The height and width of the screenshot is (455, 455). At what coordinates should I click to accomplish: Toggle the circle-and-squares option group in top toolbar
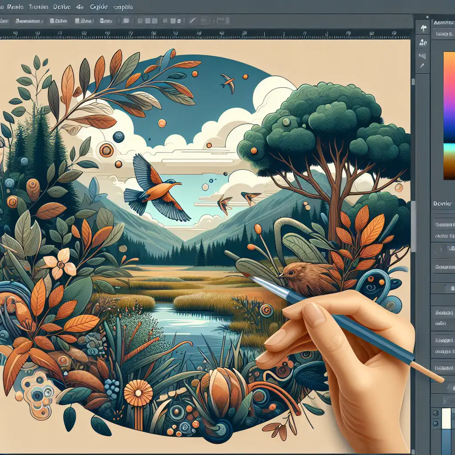[172, 21]
